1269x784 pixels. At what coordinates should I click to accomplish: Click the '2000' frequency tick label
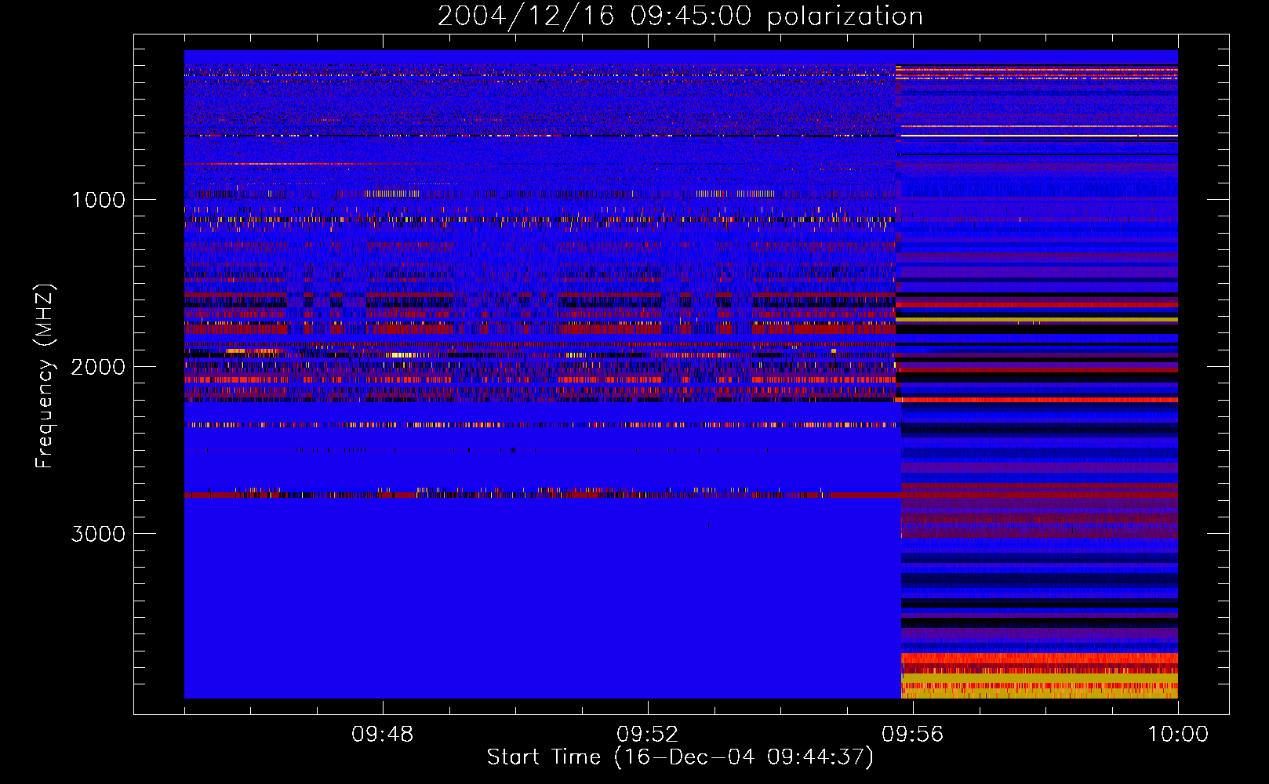click(x=98, y=367)
